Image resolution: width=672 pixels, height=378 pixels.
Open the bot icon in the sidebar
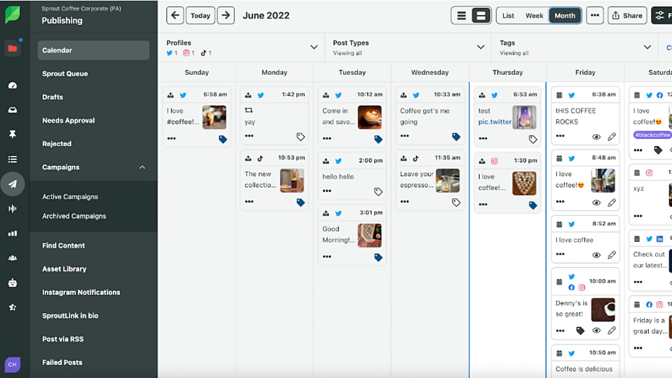(x=13, y=283)
